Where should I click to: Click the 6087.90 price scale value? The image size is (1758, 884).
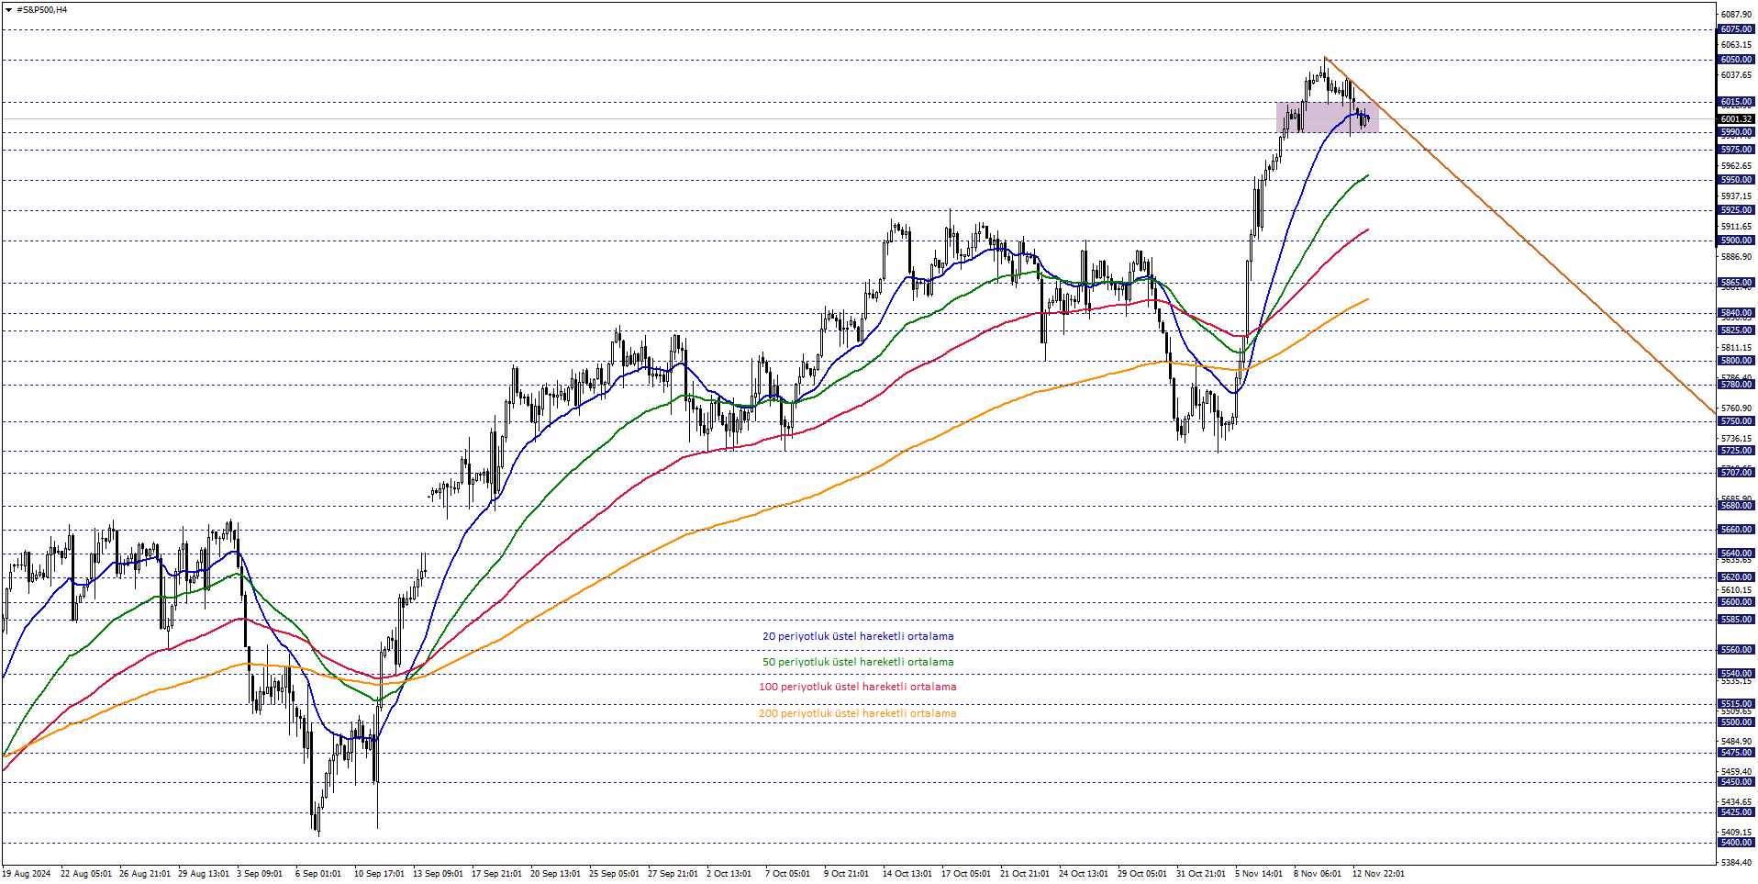(1736, 15)
